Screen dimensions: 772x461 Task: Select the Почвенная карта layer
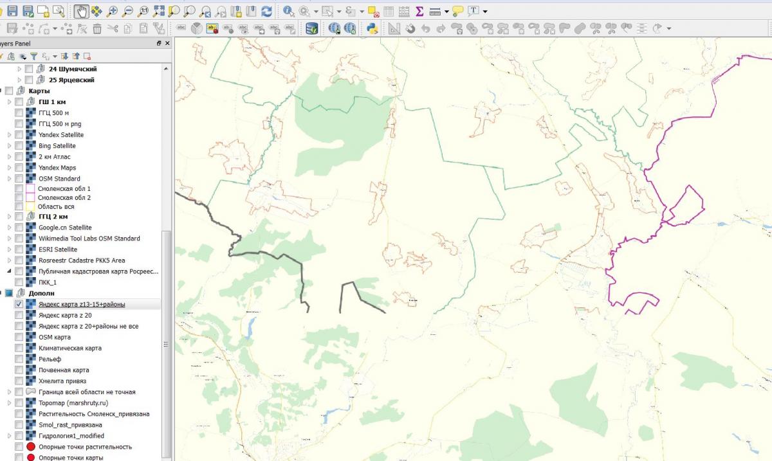point(64,370)
